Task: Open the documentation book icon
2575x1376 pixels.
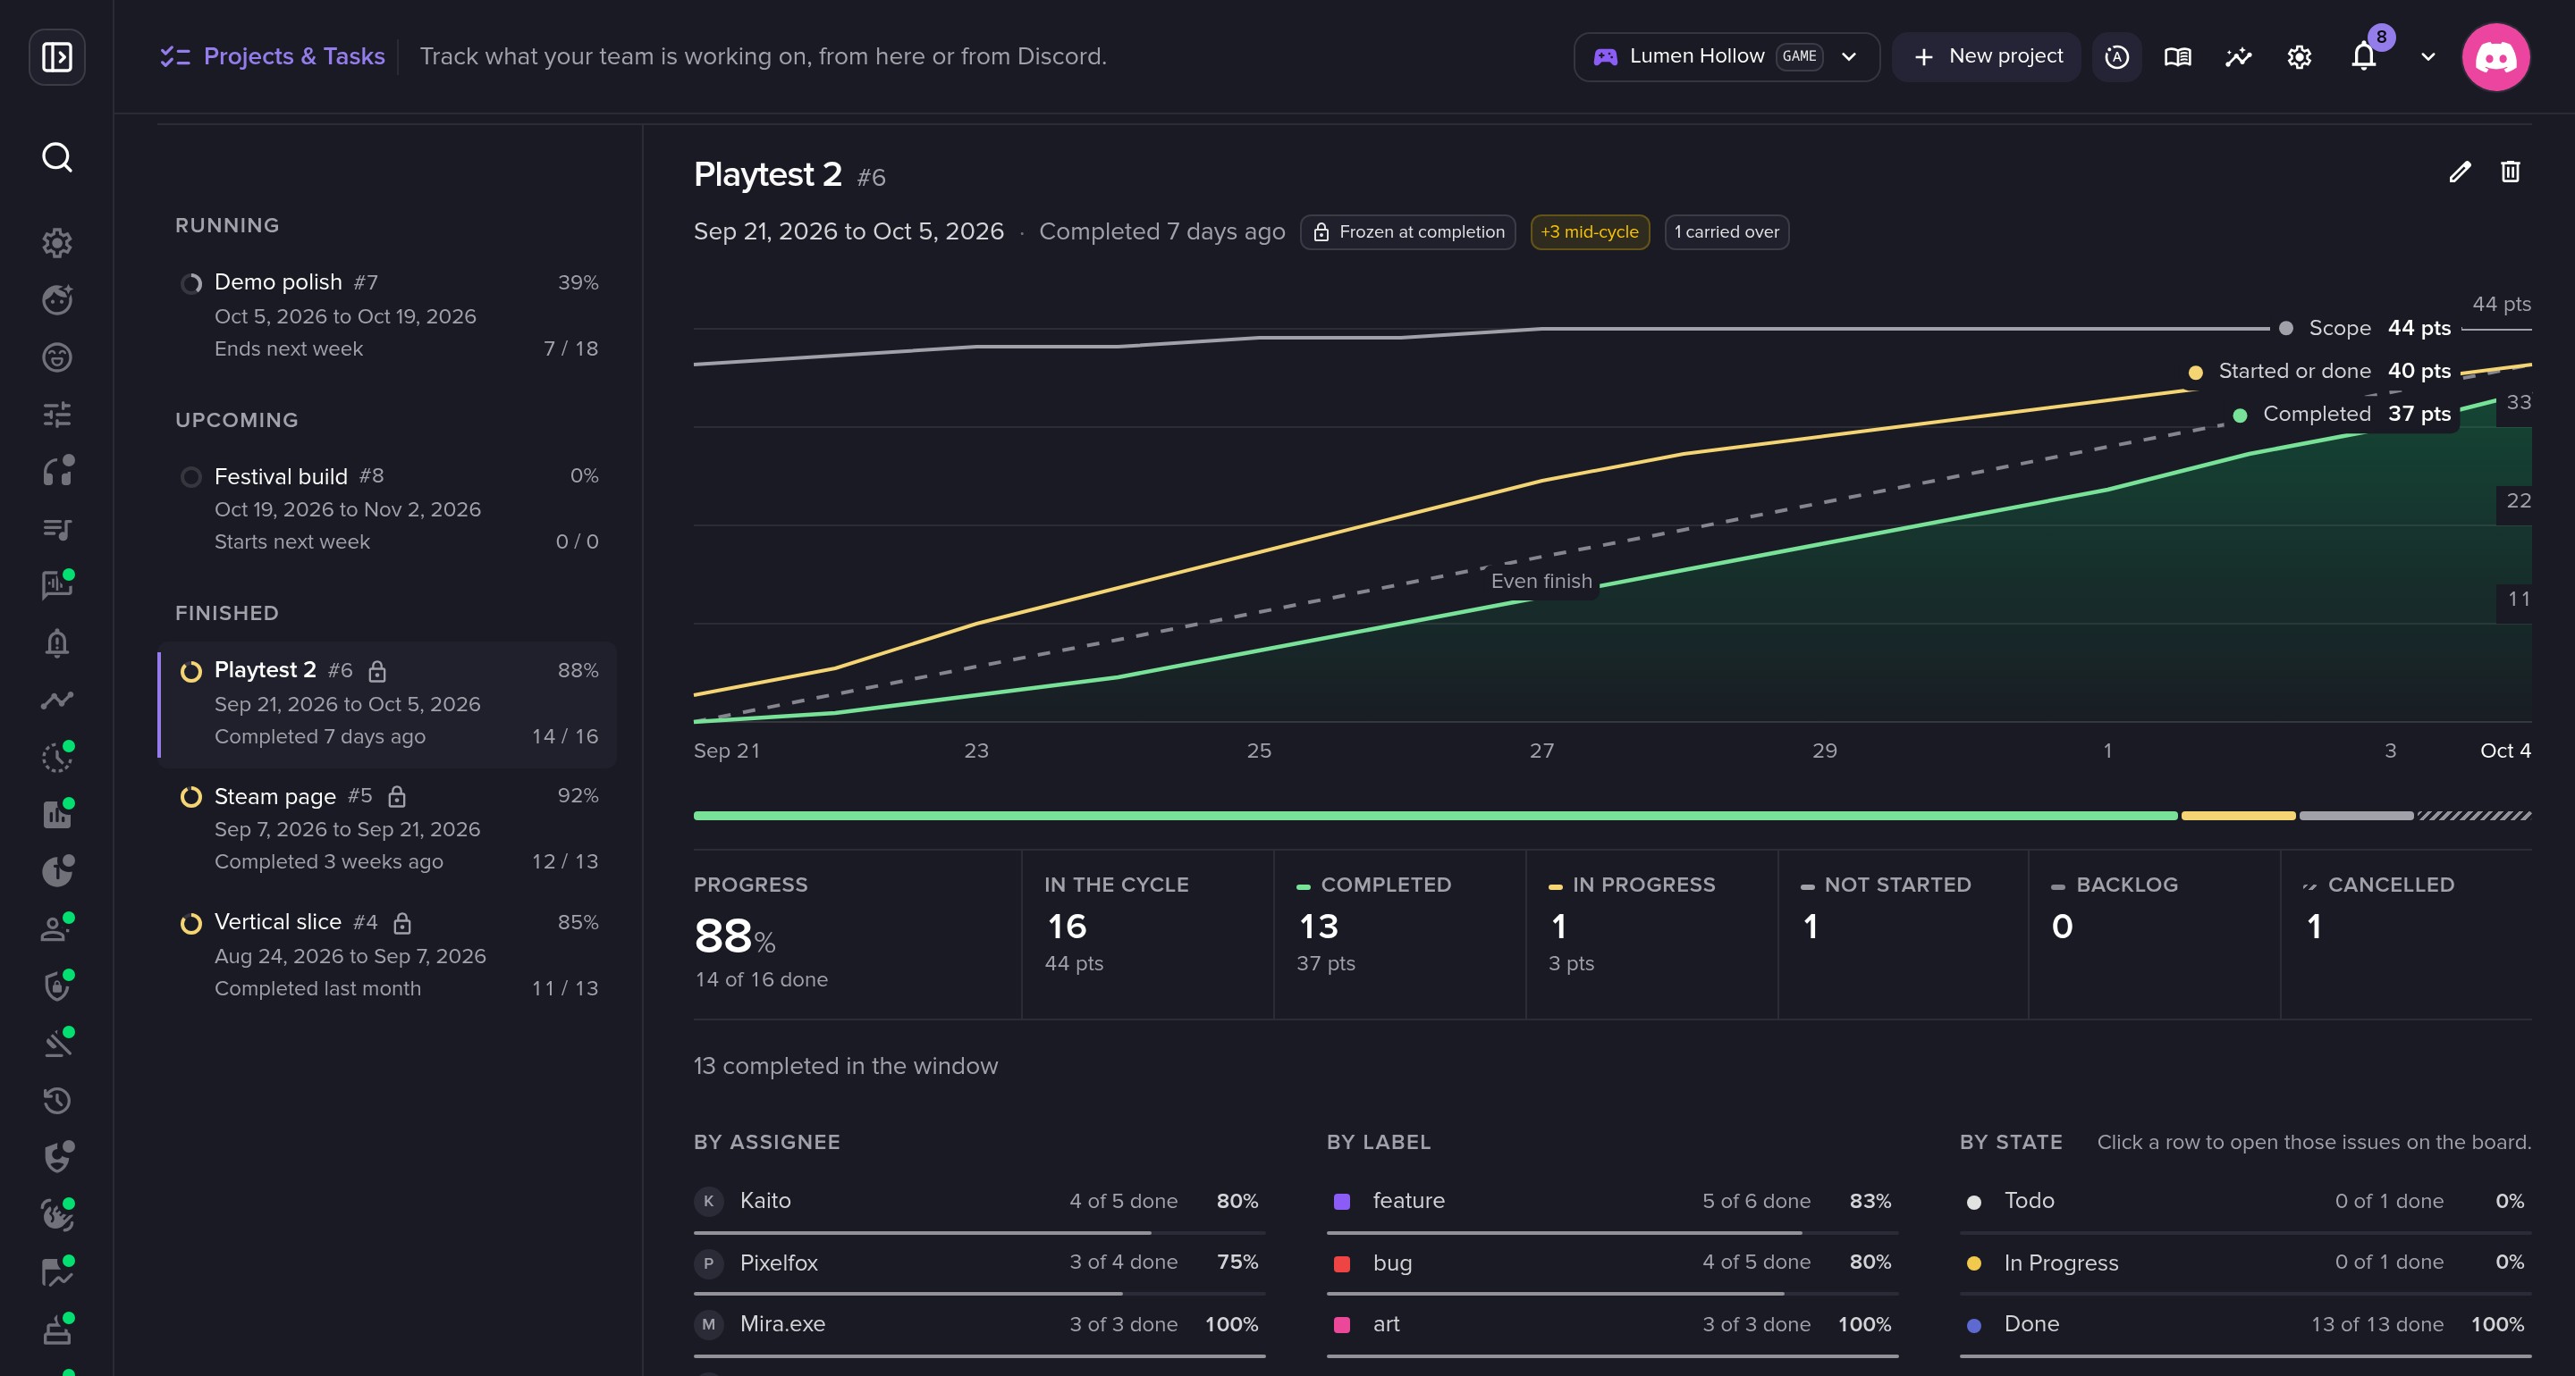Action: pos(2177,57)
